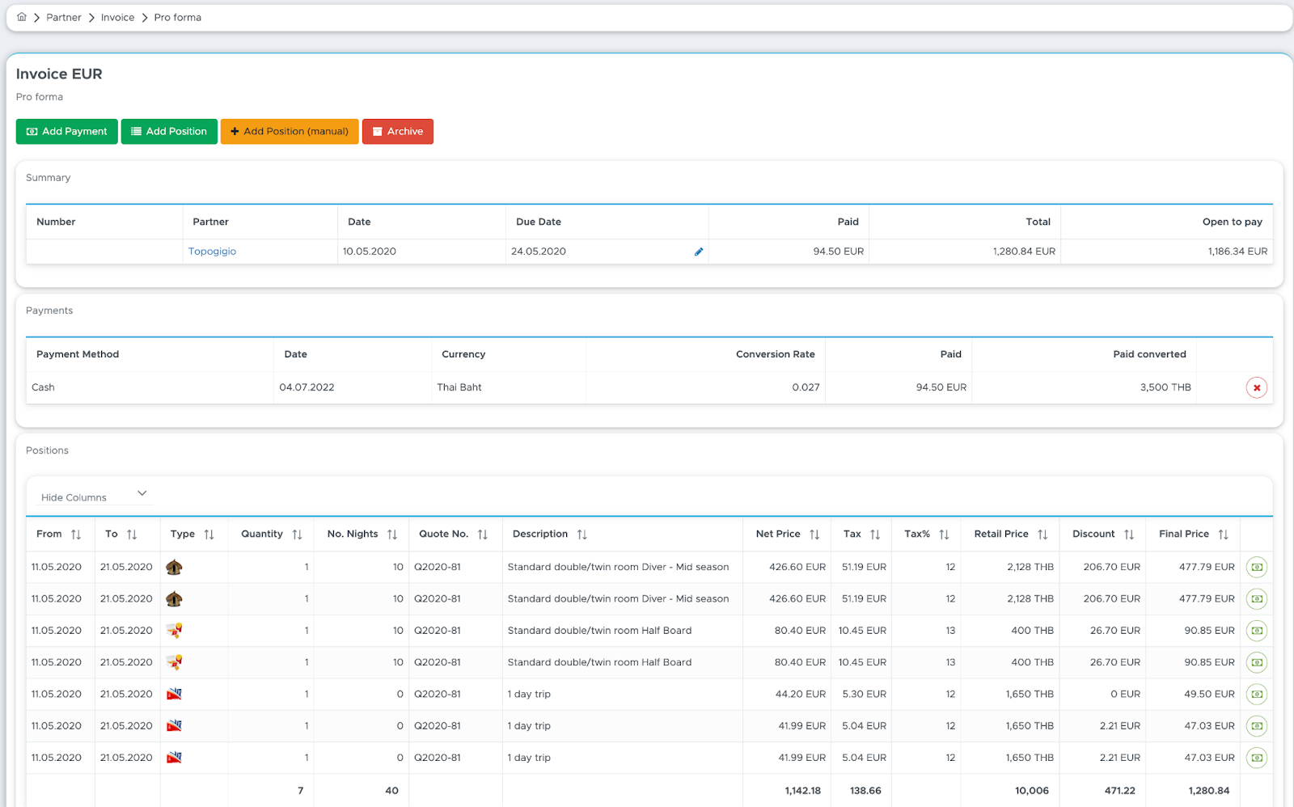Sort positions by To column
This screenshot has width=1294, height=807.
pyautogui.click(x=132, y=534)
